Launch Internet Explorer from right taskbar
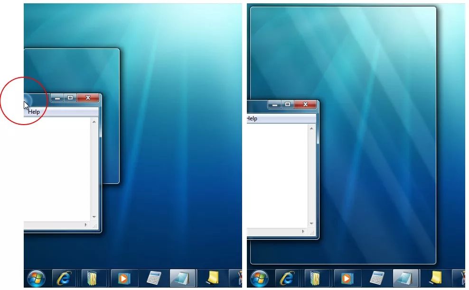469x290 pixels. (x=287, y=278)
